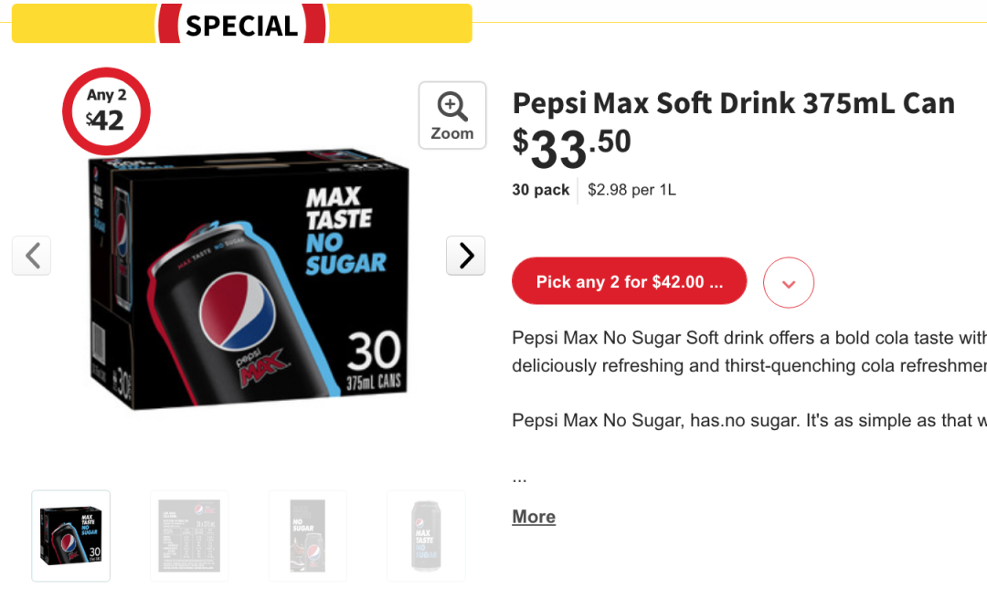The image size is (987, 609).
Task: Show the nutrition panel thumbnail image
Action: [189, 536]
